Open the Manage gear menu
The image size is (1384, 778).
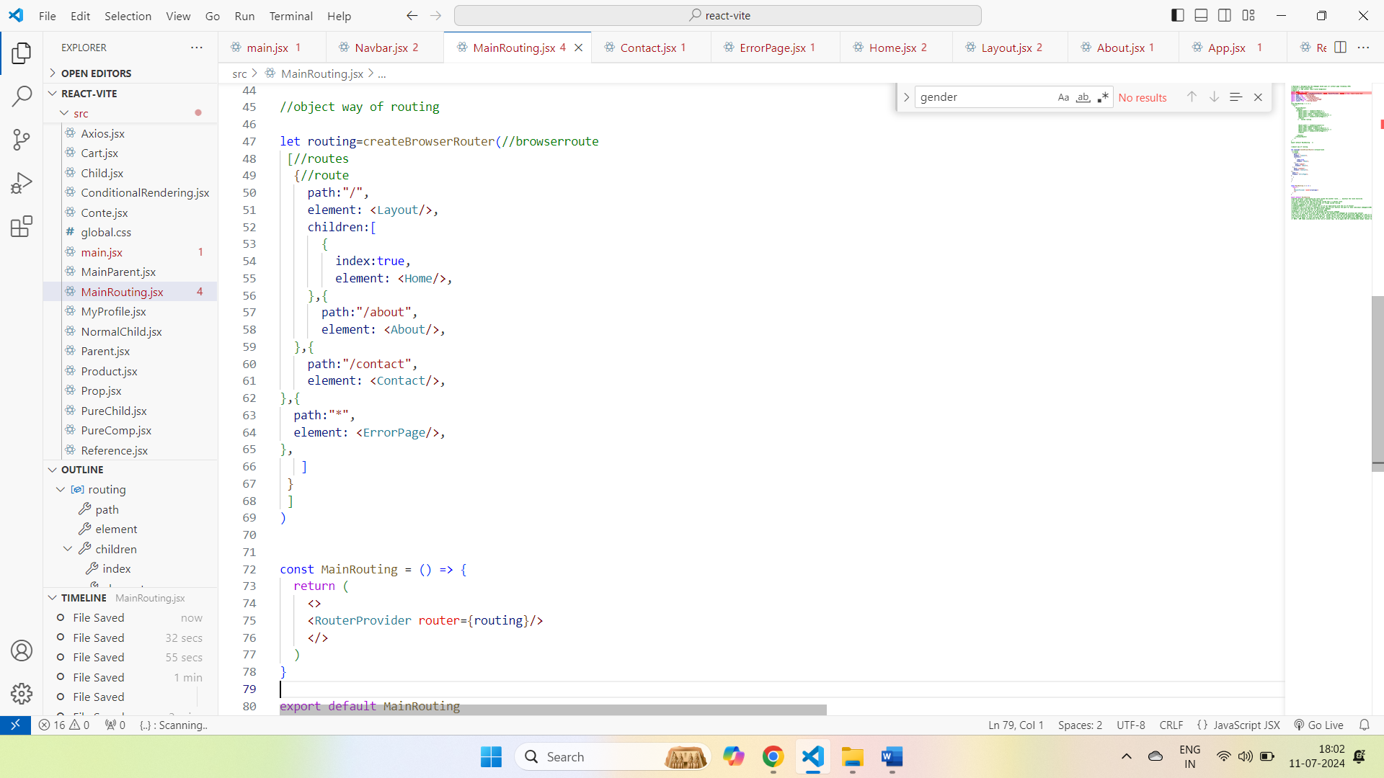coord(22,694)
